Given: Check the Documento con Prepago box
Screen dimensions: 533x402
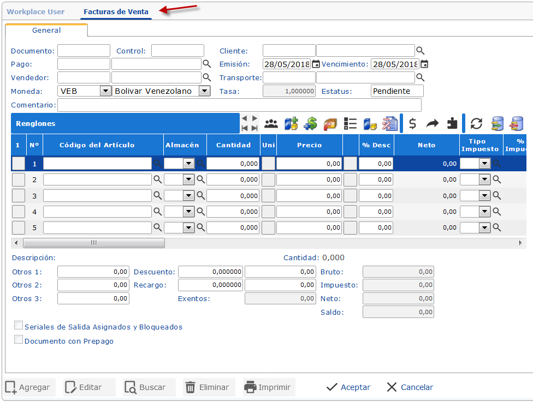Looking at the screenshot, I should tap(19, 340).
